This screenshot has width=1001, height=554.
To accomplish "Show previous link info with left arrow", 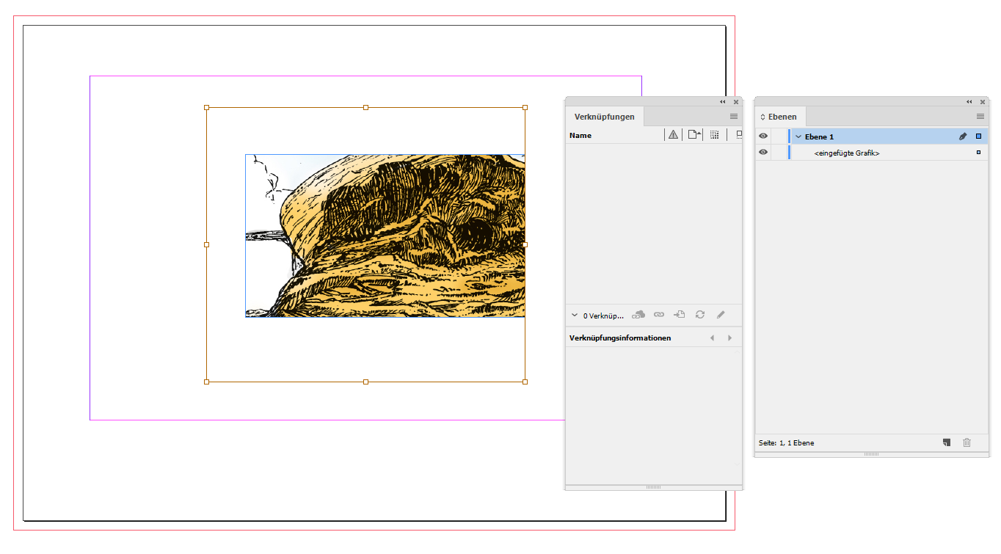I will coord(712,338).
